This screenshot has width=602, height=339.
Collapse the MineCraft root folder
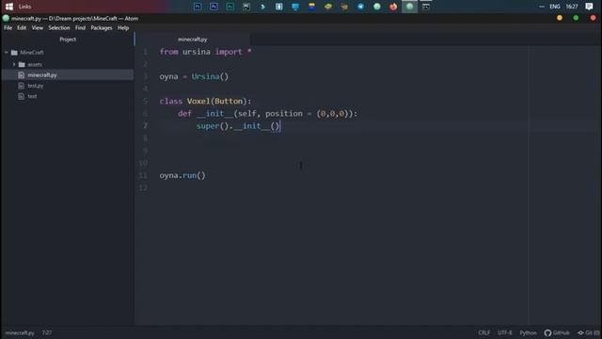(7, 53)
